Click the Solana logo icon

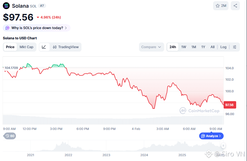point(6,6)
